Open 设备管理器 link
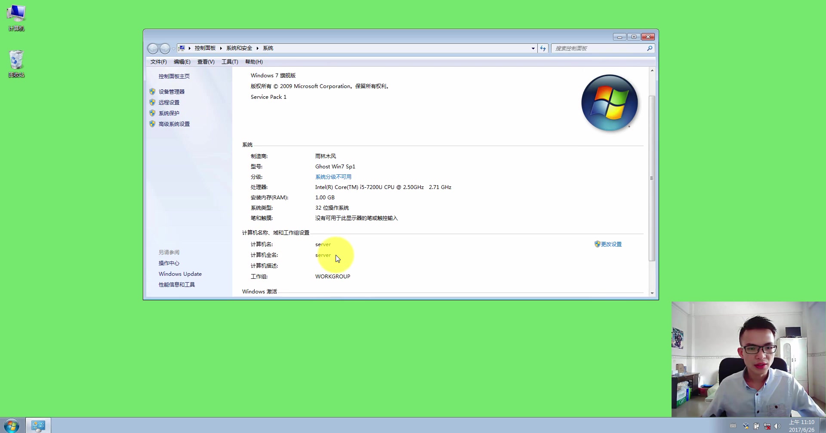The image size is (826, 433). tap(171, 91)
